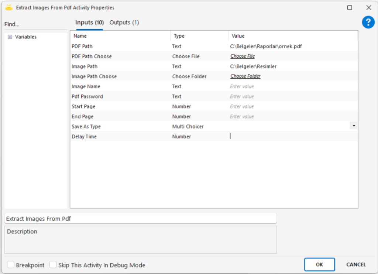Image resolution: width=378 pixels, height=274 pixels.
Task: Click the blue help question mark icon
Action: 368,23
